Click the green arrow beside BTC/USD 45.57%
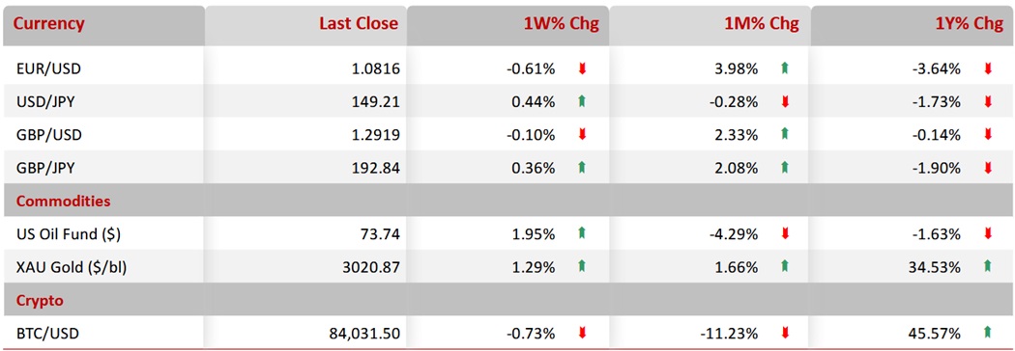 [987, 334]
